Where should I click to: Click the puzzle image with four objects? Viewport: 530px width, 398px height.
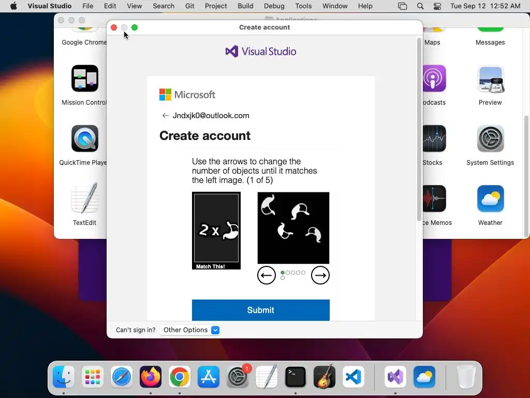pos(293,228)
